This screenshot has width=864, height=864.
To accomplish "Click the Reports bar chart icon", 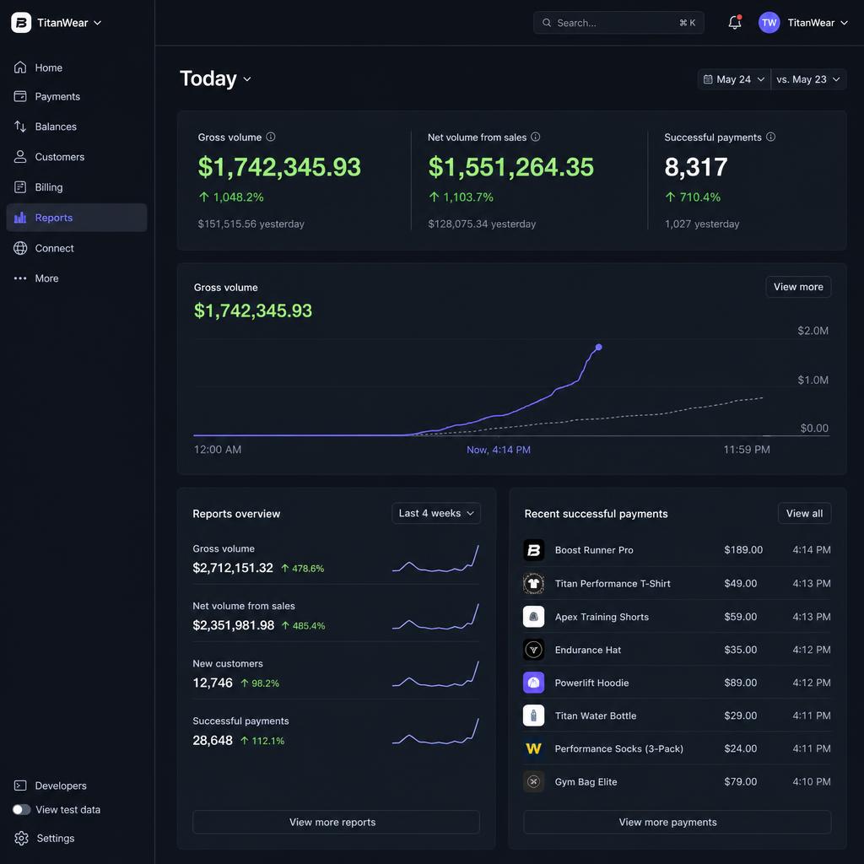I will [x=20, y=217].
